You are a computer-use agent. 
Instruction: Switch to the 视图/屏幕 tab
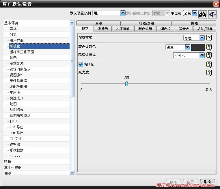coord(146,23)
